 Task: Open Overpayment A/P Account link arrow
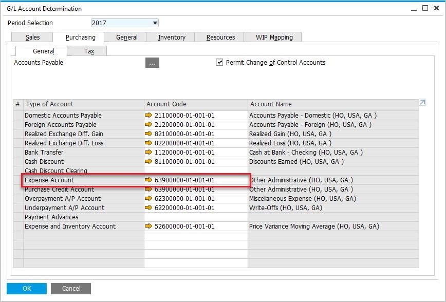[149, 199]
